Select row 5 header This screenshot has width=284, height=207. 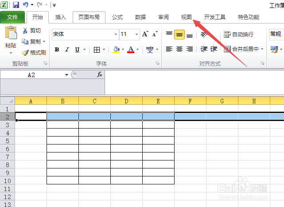(8, 141)
